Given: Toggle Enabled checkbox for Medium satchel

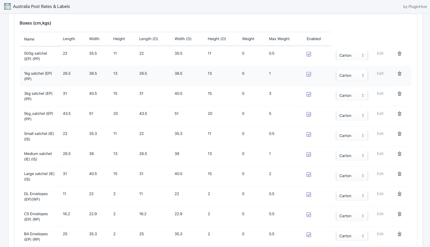Looking at the screenshot, I should click(x=309, y=155).
